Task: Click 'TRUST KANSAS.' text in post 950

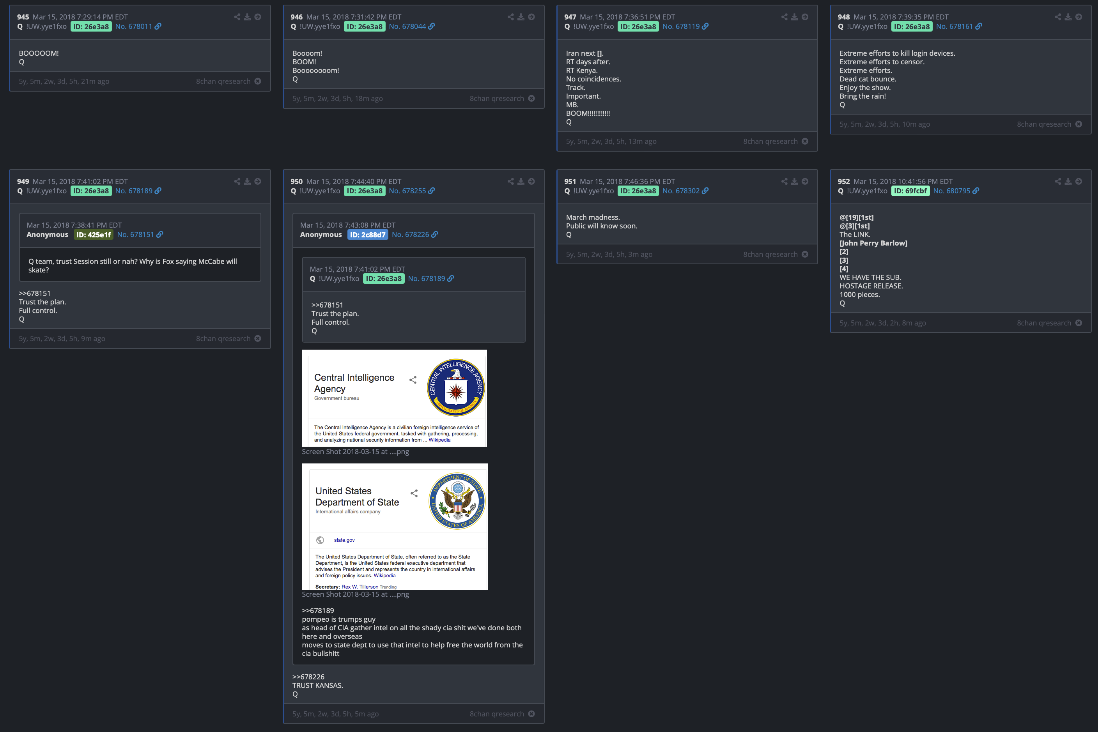Action: (x=317, y=686)
